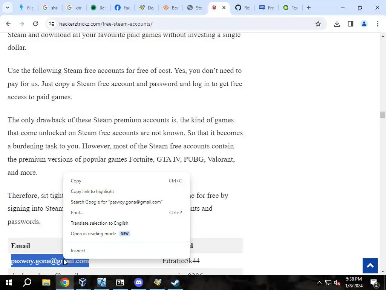Switch to the File tab
Screen dimensions: 386x290
pos(26,8)
